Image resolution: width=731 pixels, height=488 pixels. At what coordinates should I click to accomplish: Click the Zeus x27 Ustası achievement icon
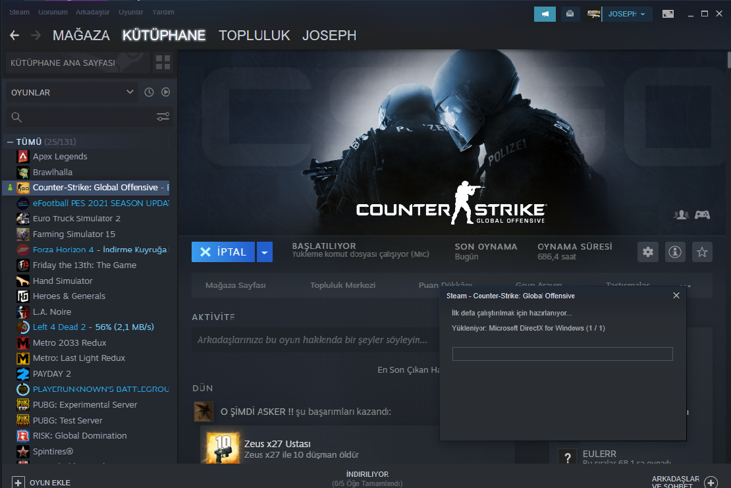tap(223, 448)
